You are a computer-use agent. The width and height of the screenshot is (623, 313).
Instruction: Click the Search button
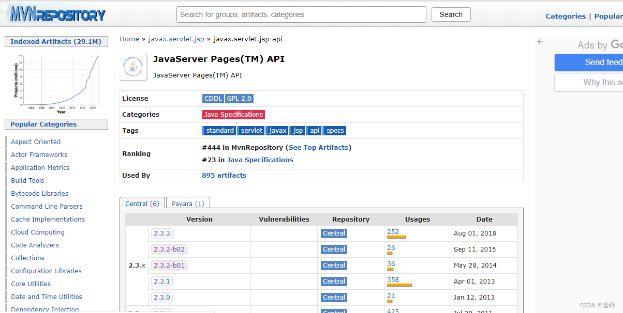451,14
